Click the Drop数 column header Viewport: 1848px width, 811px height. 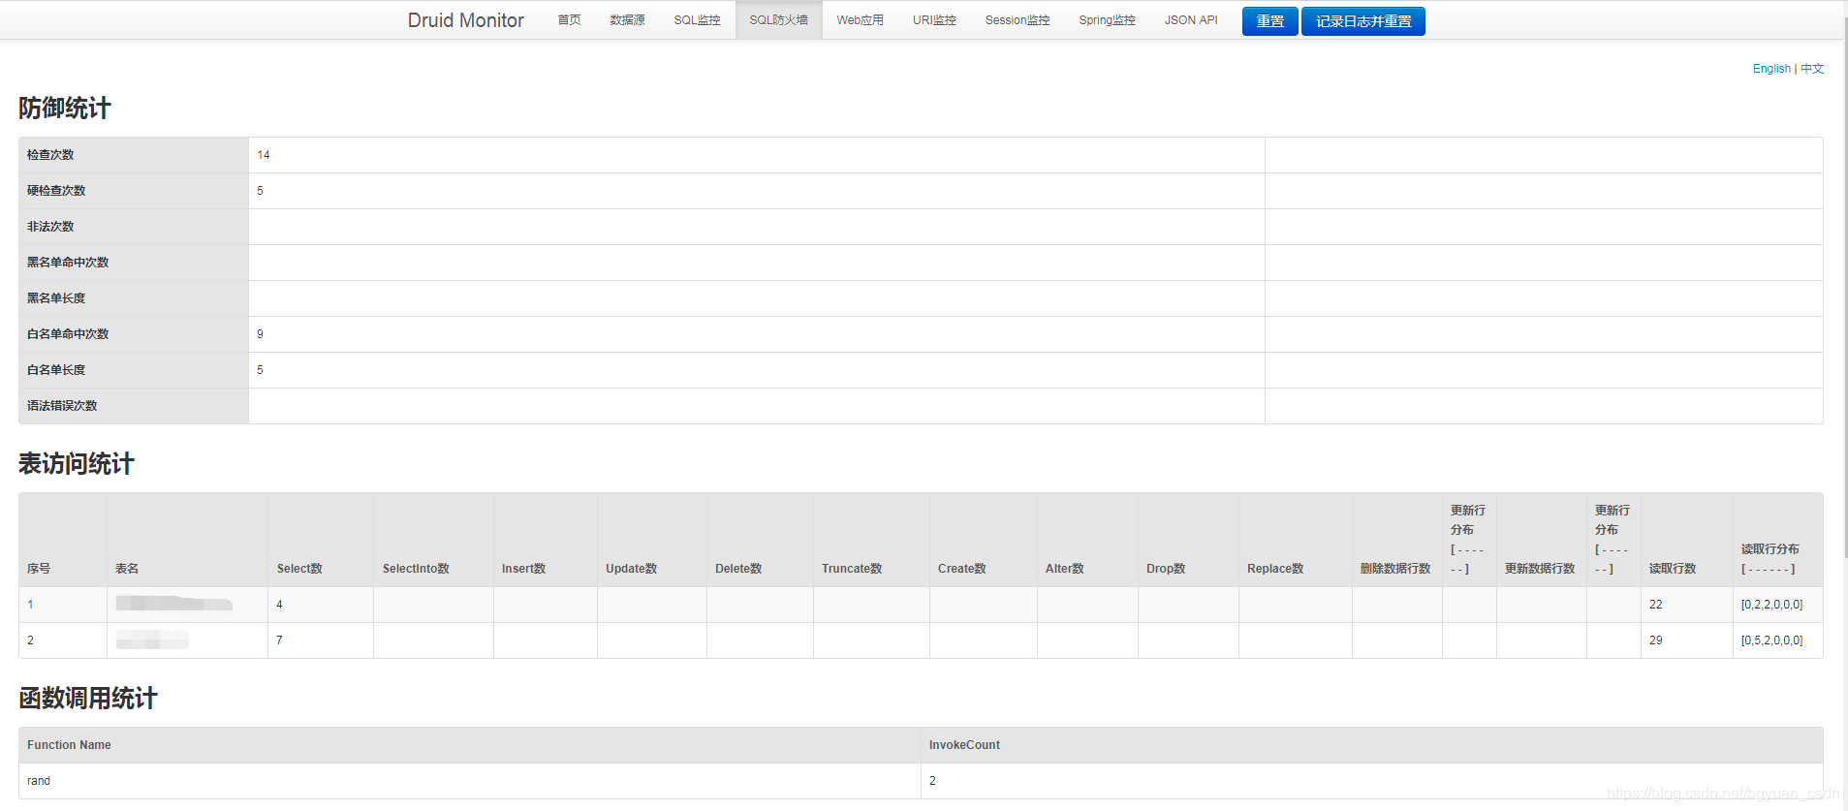(x=1166, y=569)
